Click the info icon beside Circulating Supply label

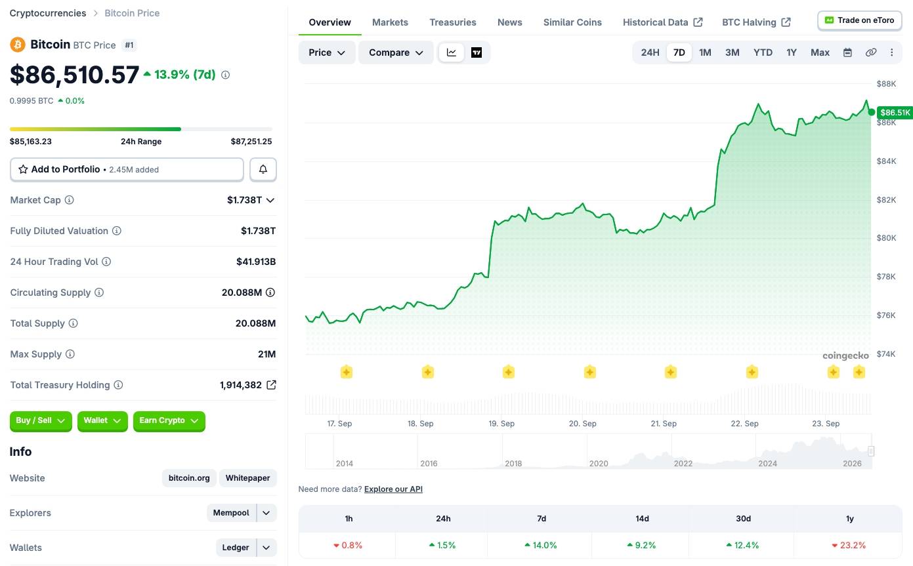tap(99, 293)
